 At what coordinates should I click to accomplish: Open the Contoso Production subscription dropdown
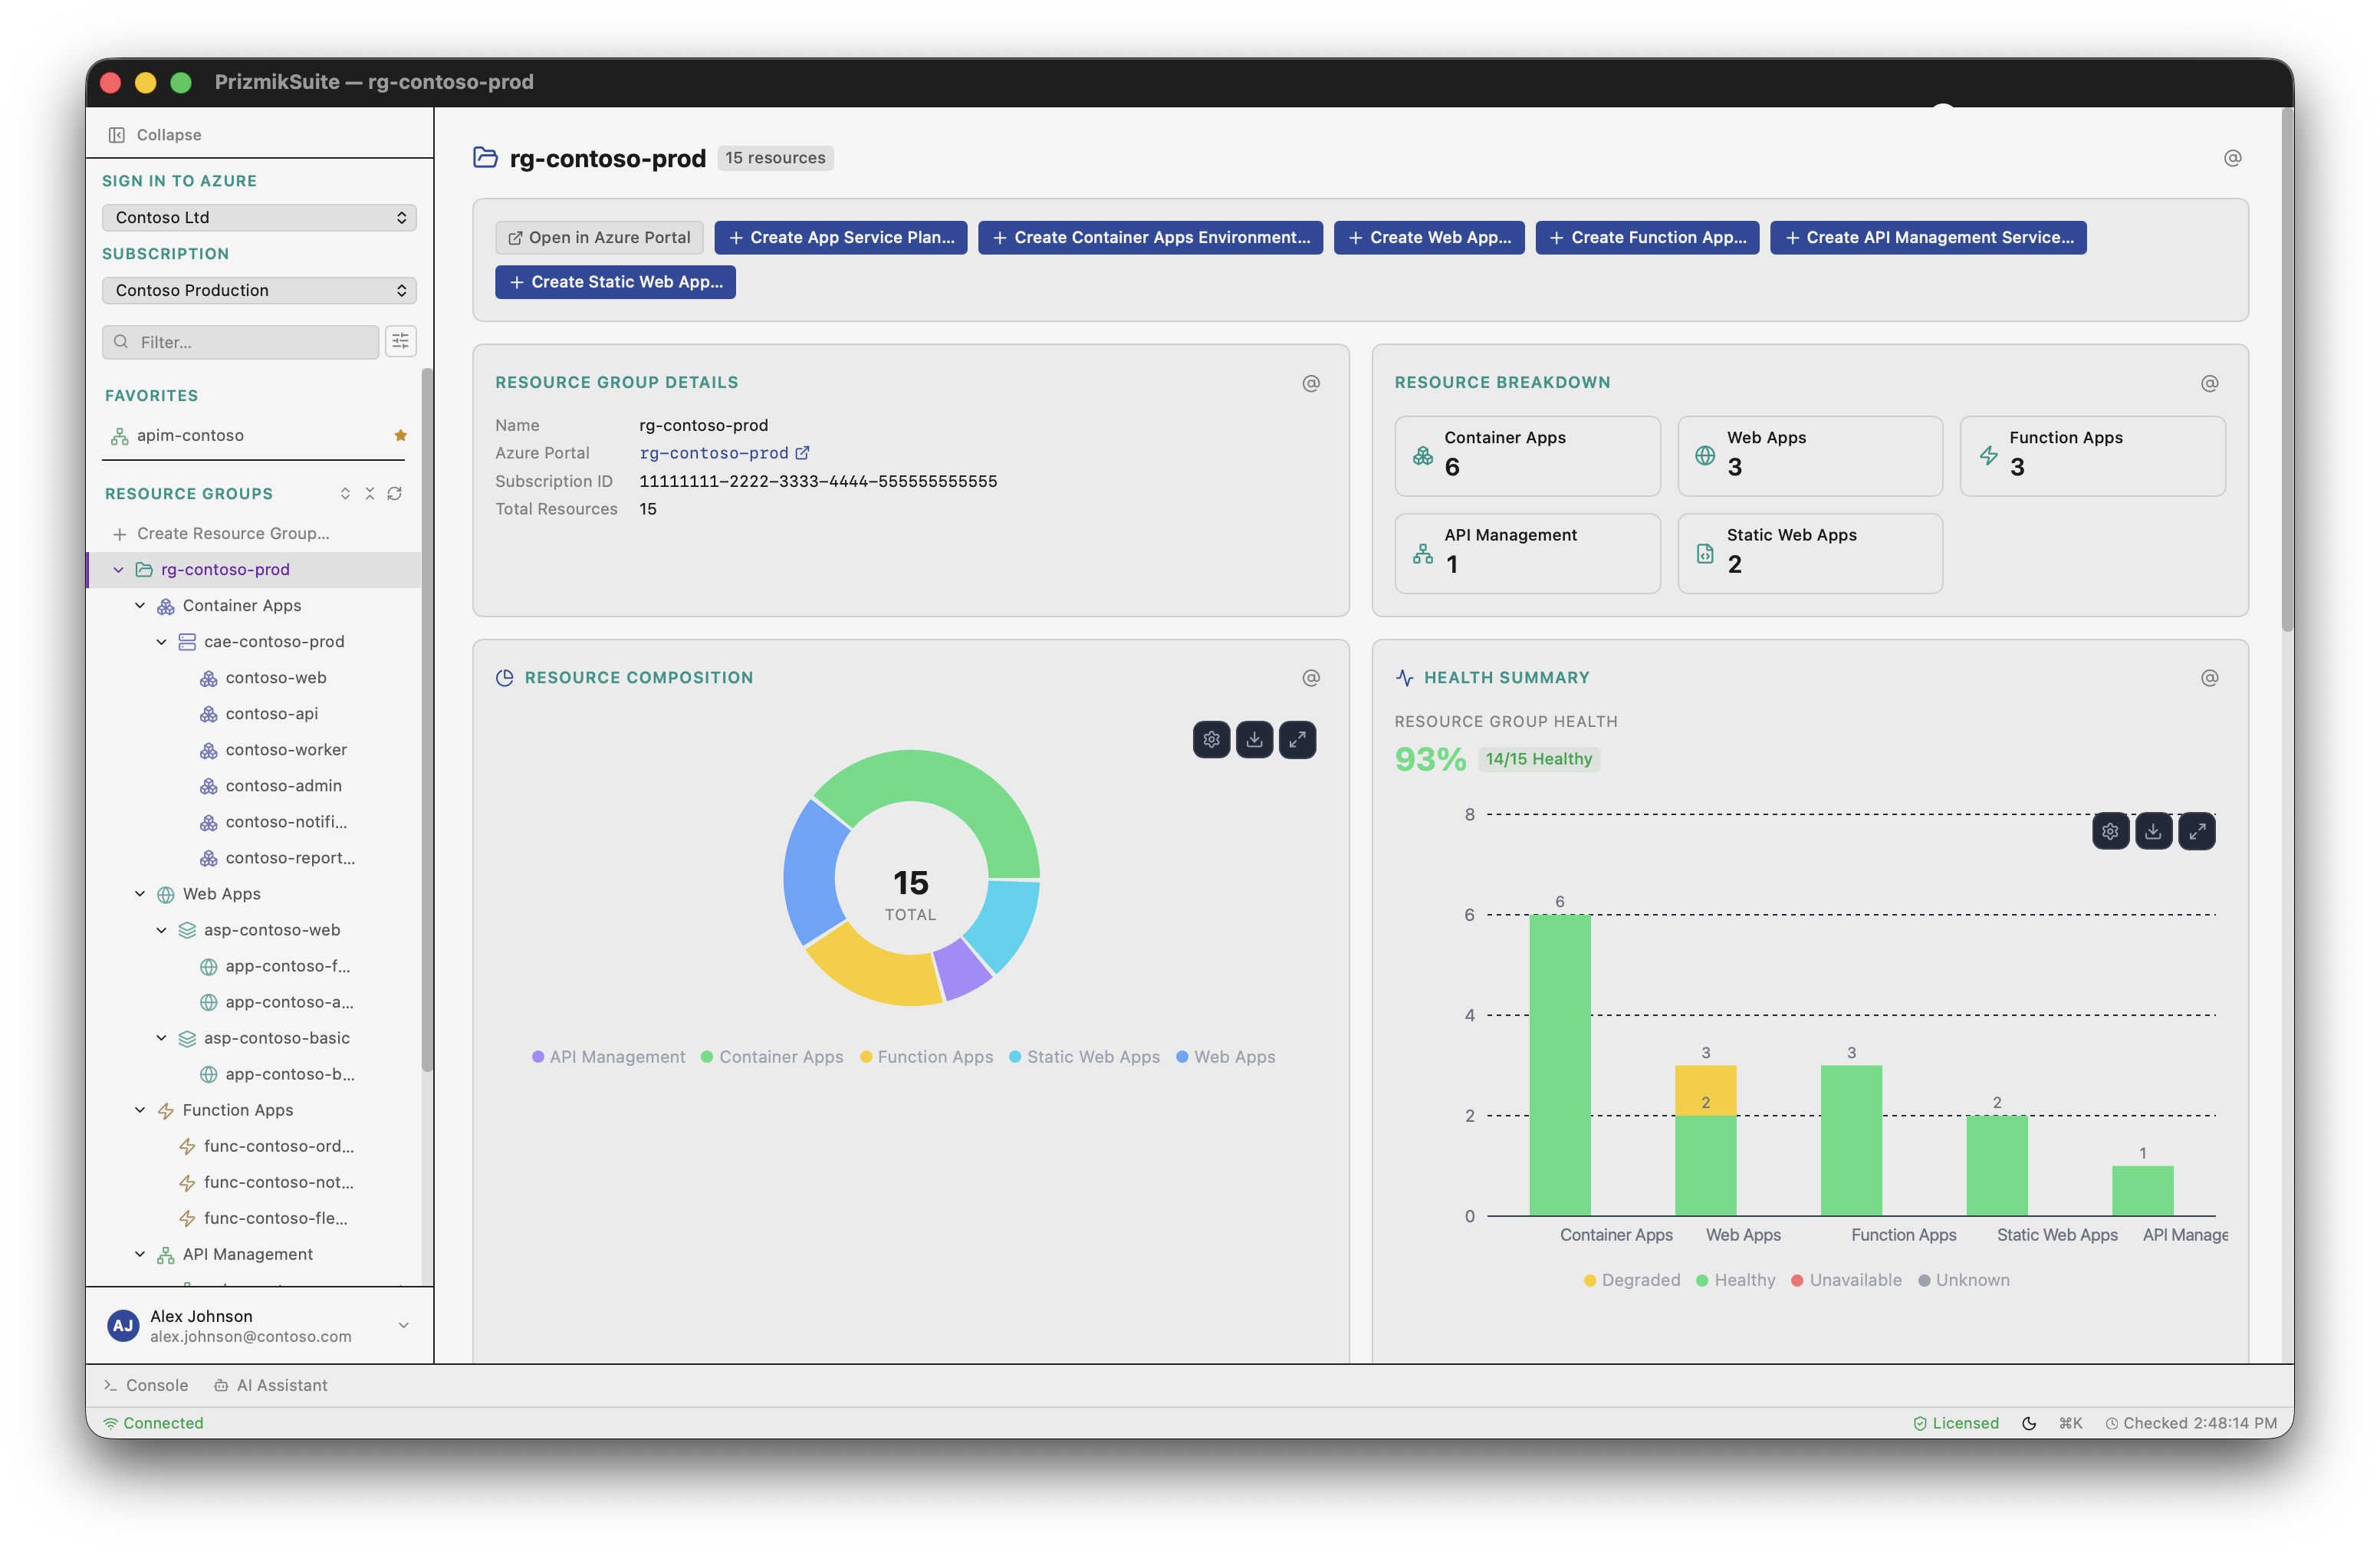click(x=259, y=290)
